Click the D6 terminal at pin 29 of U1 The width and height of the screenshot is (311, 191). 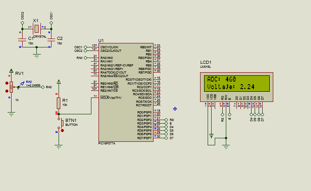166,134
